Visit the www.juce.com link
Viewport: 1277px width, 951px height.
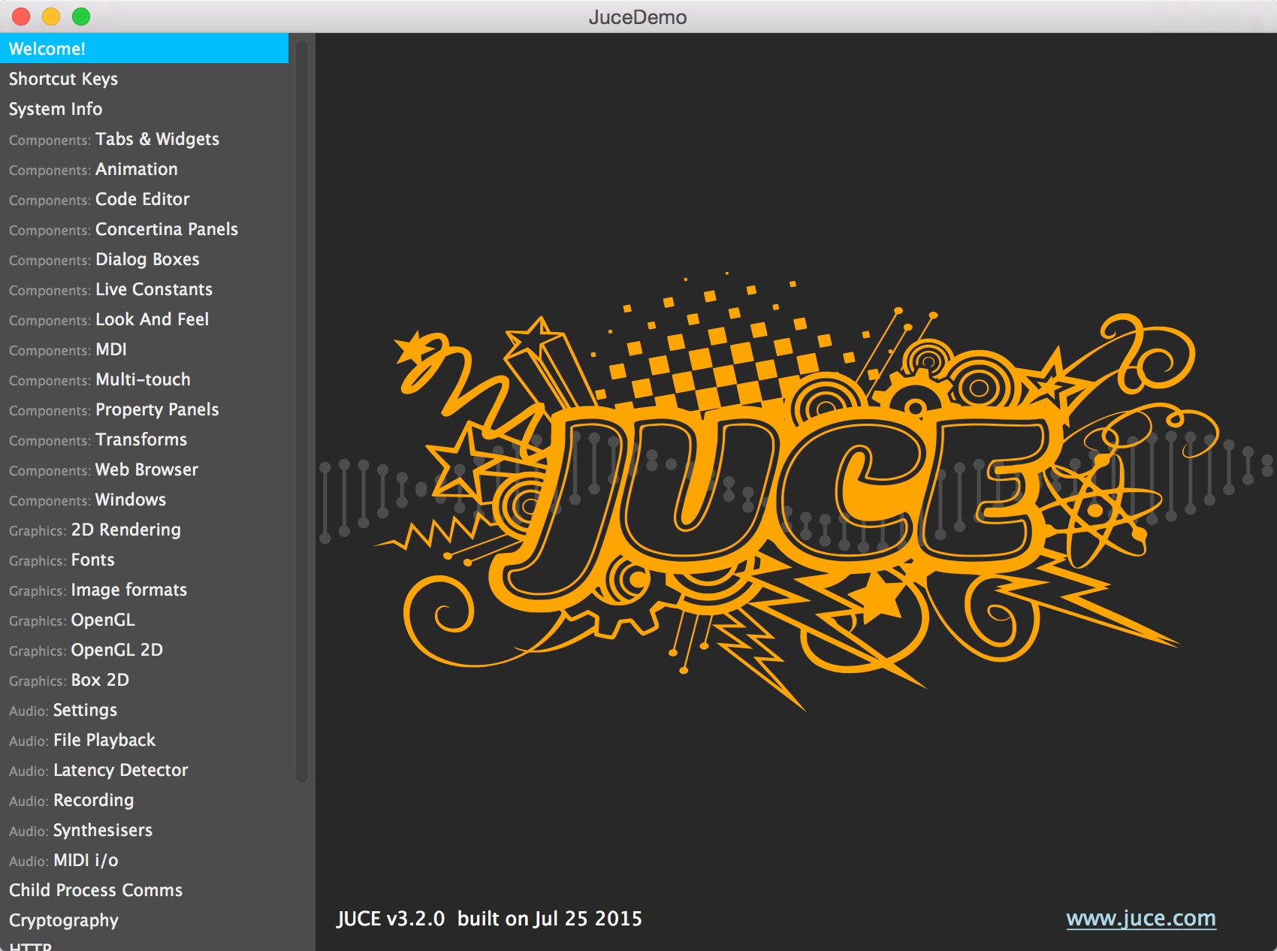click(1141, 918)
